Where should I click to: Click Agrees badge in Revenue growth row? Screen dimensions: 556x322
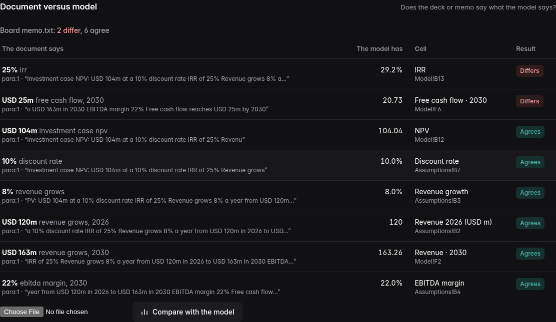pos(530,193)
